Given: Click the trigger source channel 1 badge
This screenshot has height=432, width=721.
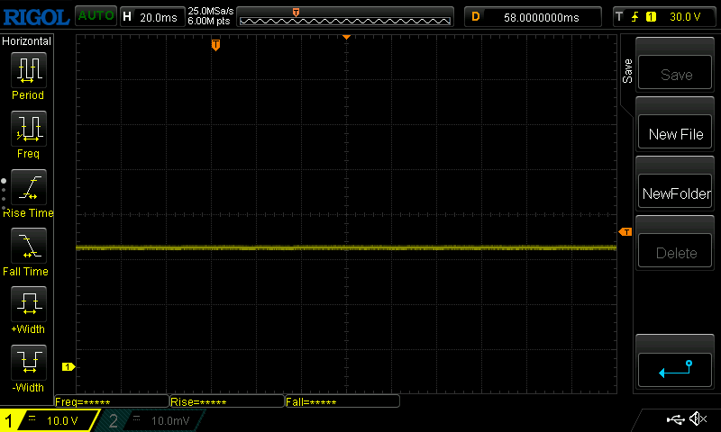Looking at the screenshot, I should [x=651, y=17].
